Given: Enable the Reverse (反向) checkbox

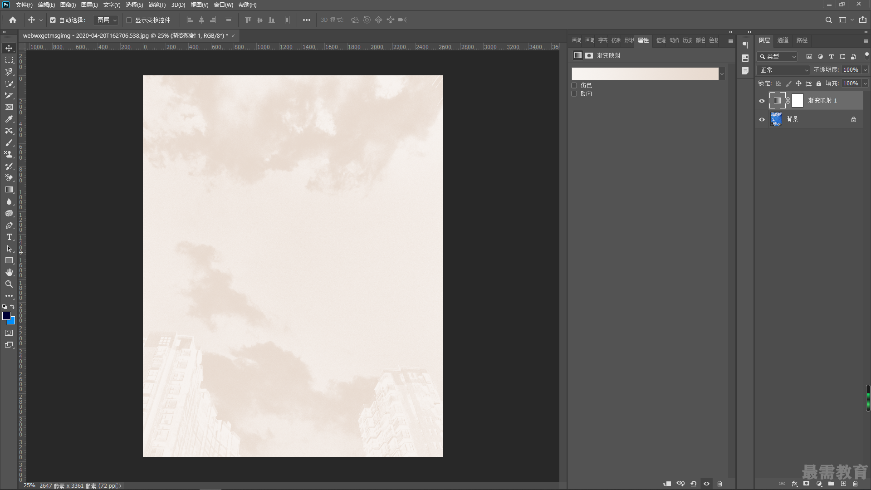Looking at the screenshot, I should (574, 93).
